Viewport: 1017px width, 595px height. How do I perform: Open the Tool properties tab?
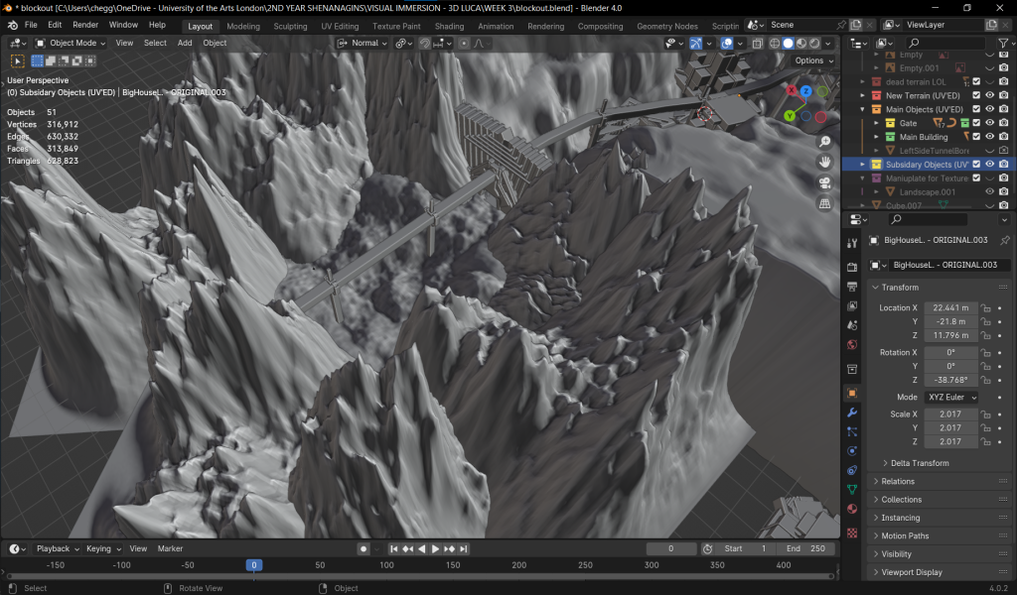coord(852,243)
